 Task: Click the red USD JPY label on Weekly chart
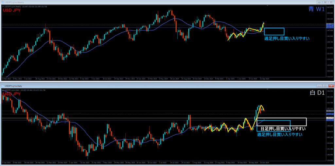click(x=11, y=10)
